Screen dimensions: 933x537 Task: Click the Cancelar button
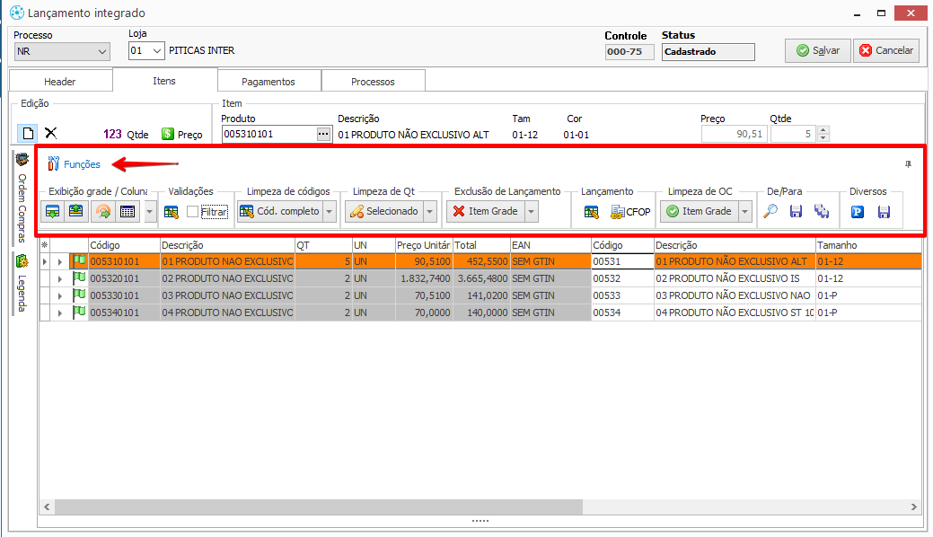coord(885,50)
